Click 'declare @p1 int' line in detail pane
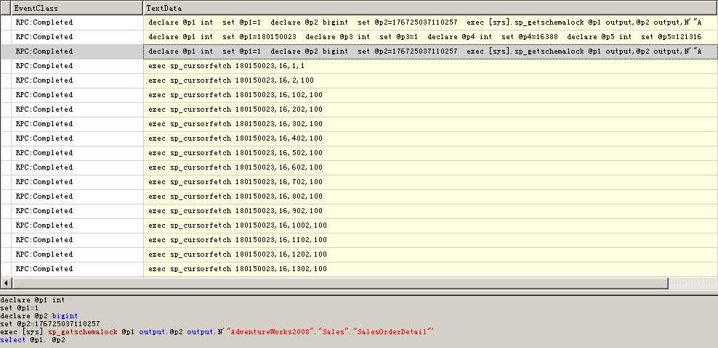 pos(33,300)
